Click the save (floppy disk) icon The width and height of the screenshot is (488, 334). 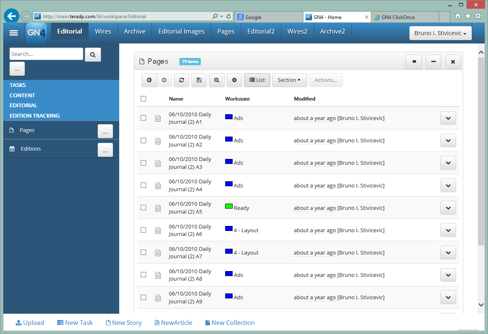pyautogui.click(x=199, y=80)
